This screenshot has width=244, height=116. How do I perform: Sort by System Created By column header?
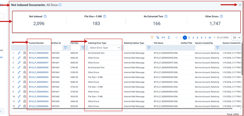click(204, 43)
